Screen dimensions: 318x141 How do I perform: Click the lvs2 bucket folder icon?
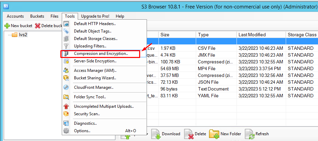click(15, 35)
